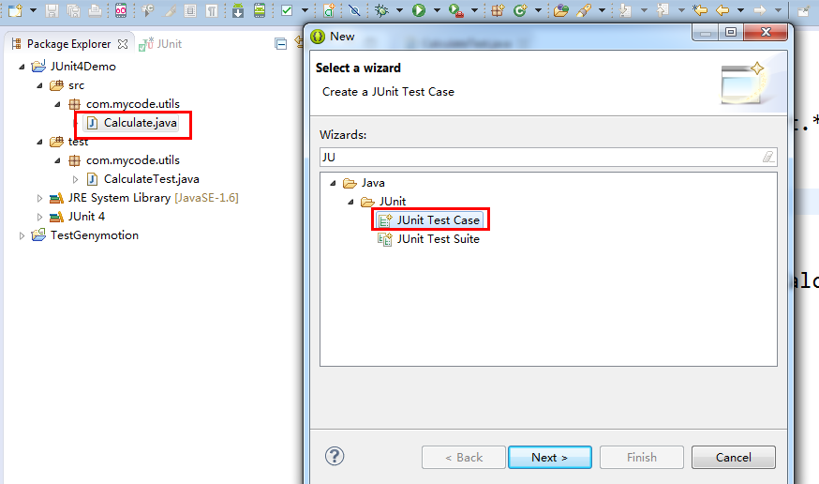
Task: Click the green checkmark lint icon
Action: point(287,10)
